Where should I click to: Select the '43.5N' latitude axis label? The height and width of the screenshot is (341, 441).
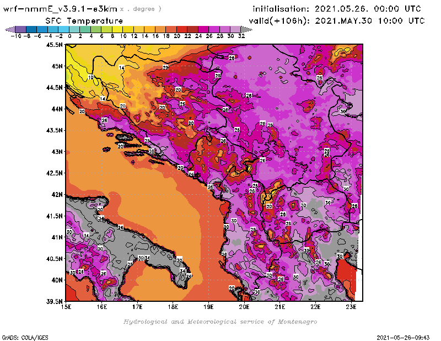coord(54,130)
